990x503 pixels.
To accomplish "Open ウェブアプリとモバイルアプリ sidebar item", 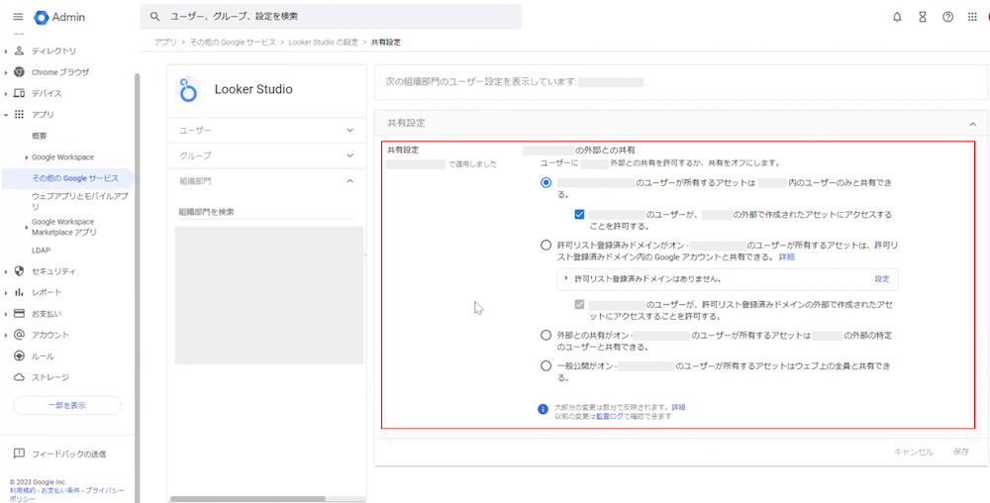I will (79, 201).
